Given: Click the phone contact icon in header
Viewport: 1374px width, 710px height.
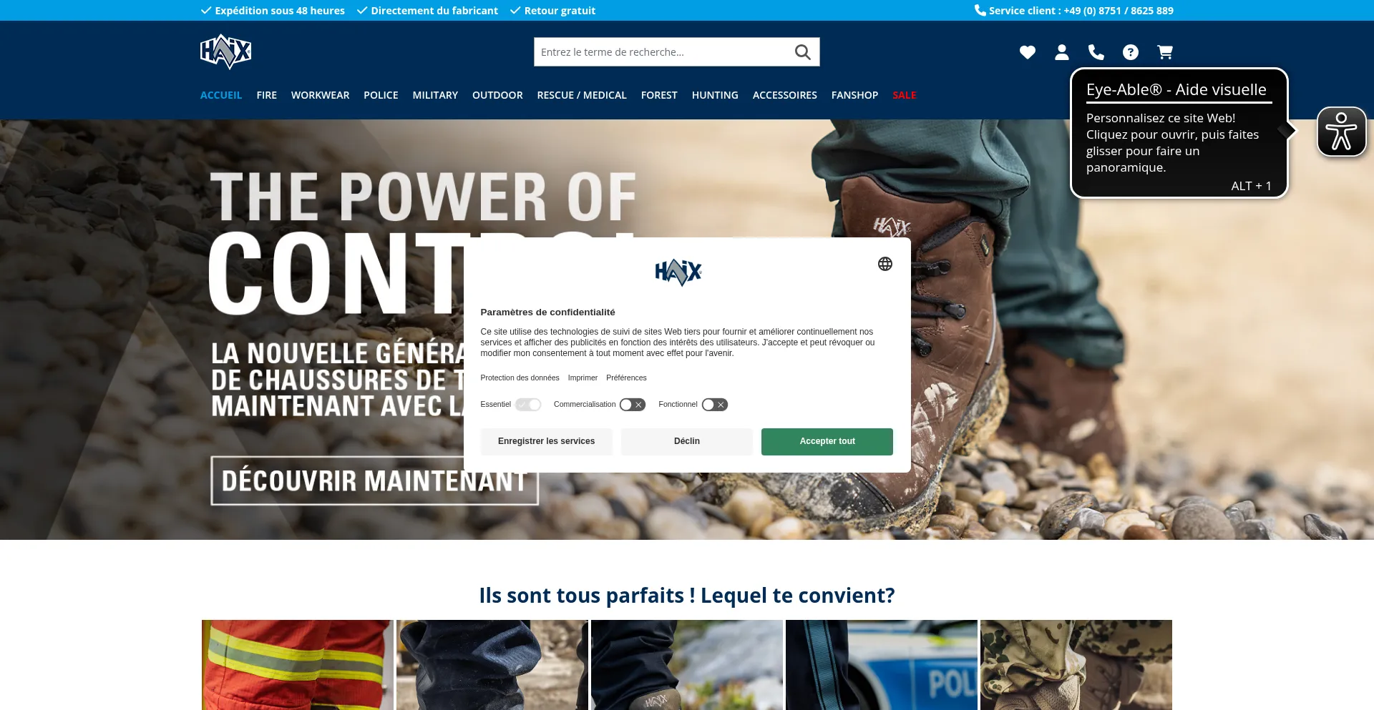Looking at the screenshot, I should 1096,52.
